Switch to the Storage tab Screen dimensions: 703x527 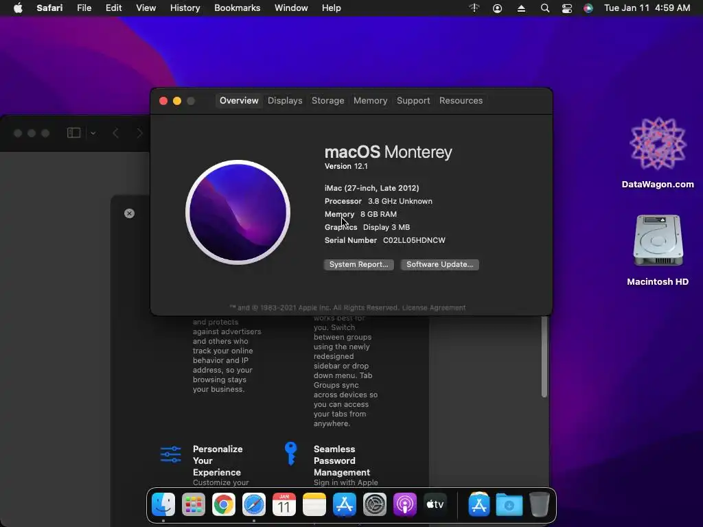click(327, 100)
